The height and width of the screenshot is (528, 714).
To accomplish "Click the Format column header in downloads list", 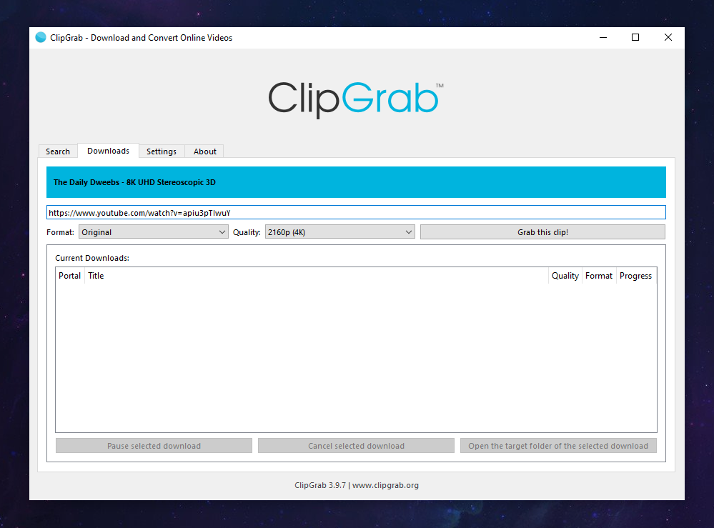I will (599, 276).
